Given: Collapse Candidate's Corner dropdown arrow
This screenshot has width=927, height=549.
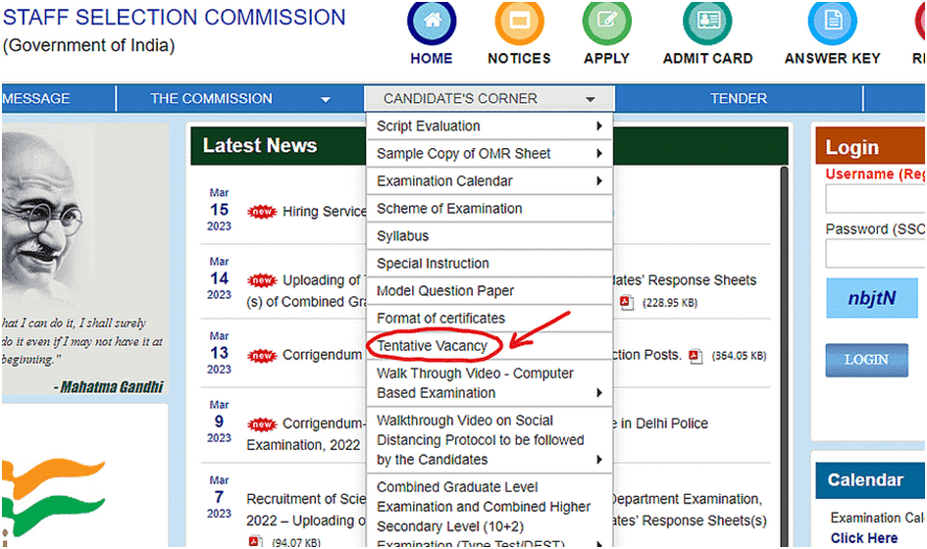Looking at the screenshot, I should coord(590,99).
